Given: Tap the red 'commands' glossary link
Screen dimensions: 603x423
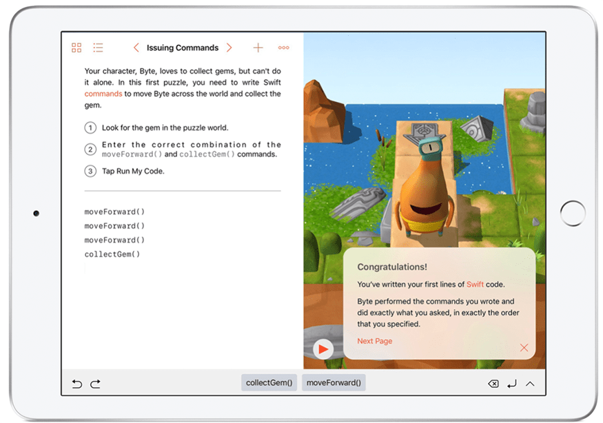Looking at the screenshot, I should (x=103, y=94).
